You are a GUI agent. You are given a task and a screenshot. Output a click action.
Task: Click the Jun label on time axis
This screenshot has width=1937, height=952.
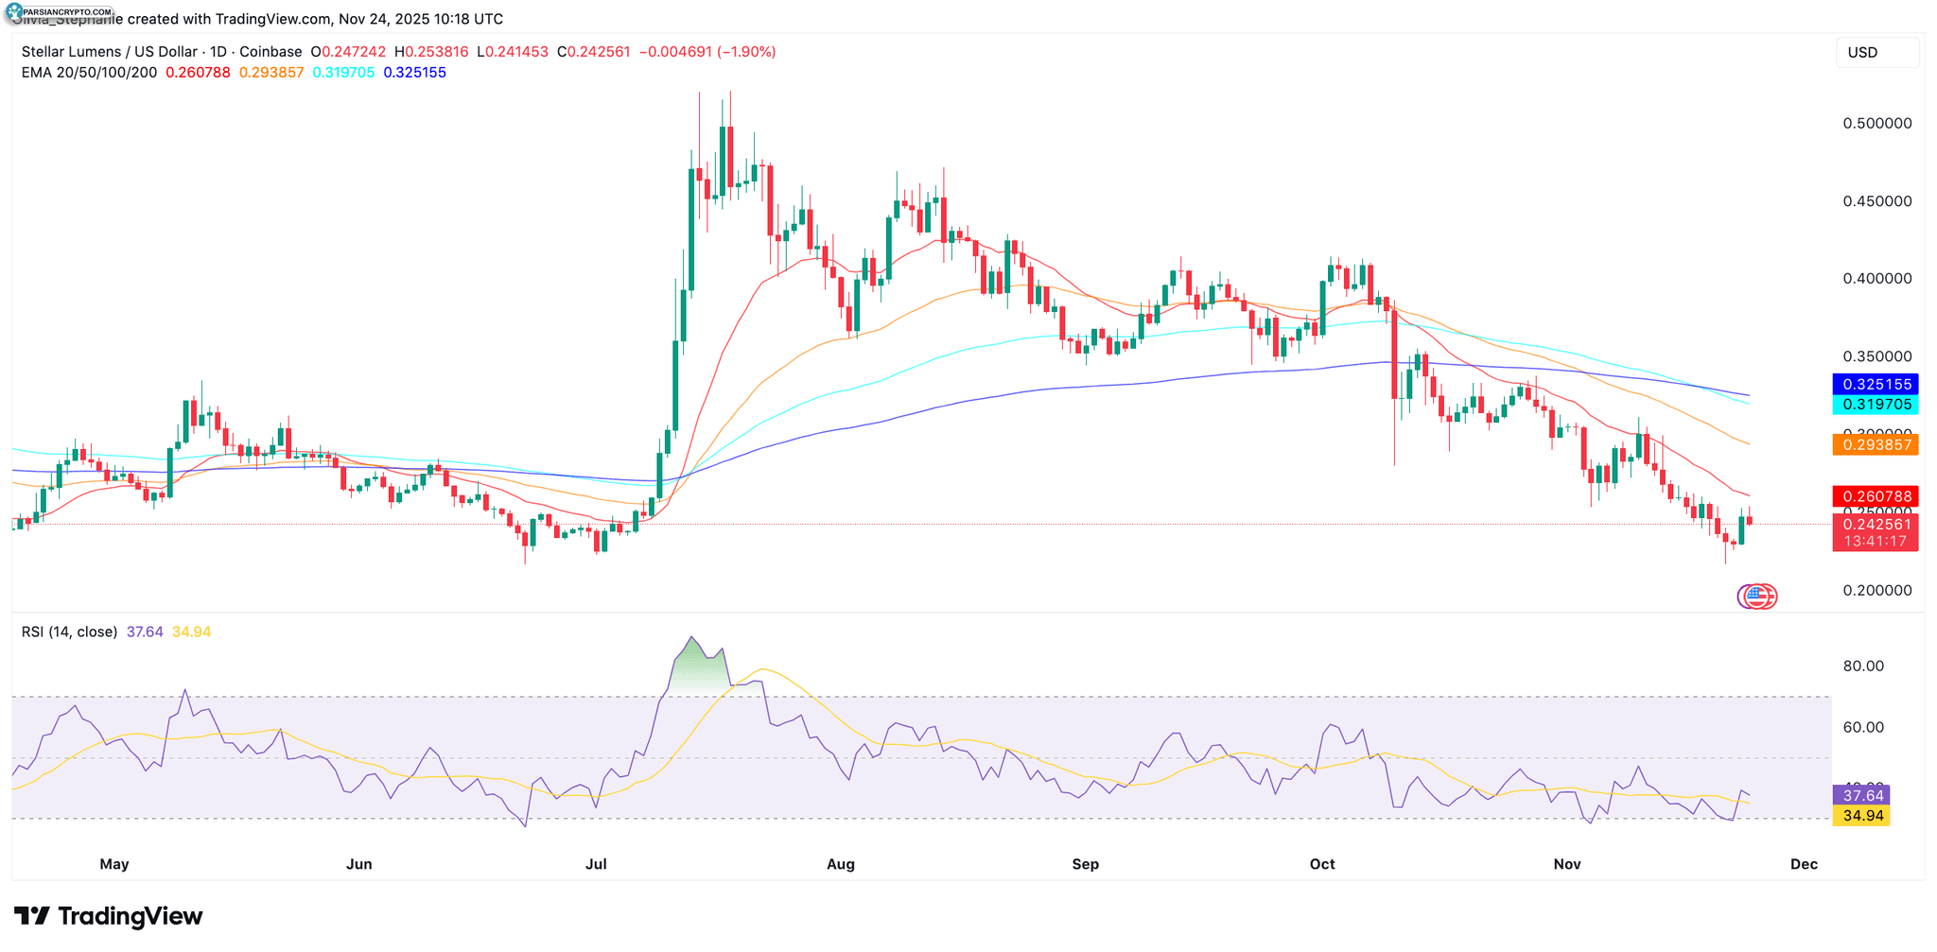pyautogui.click(x=359, y=864)
